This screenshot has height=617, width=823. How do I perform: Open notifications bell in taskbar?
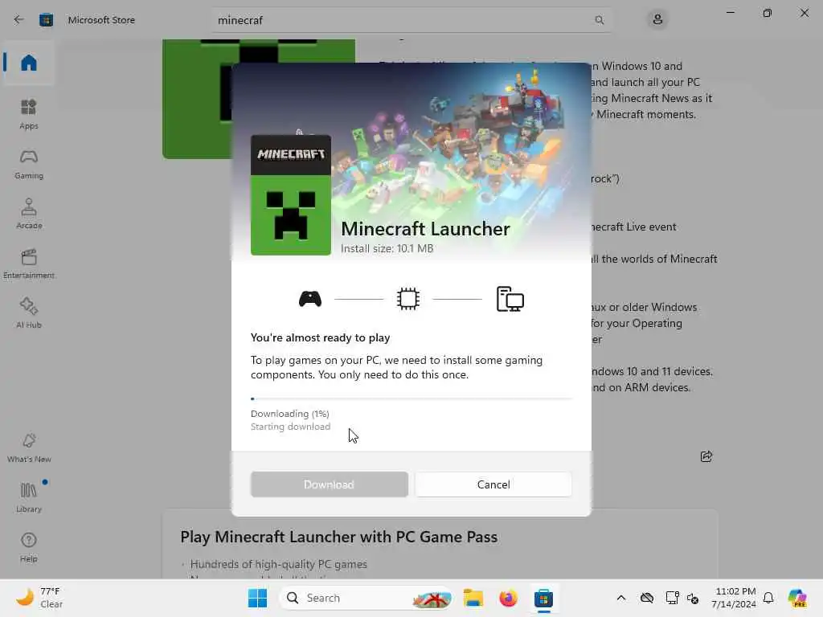(x=768, y=598)
